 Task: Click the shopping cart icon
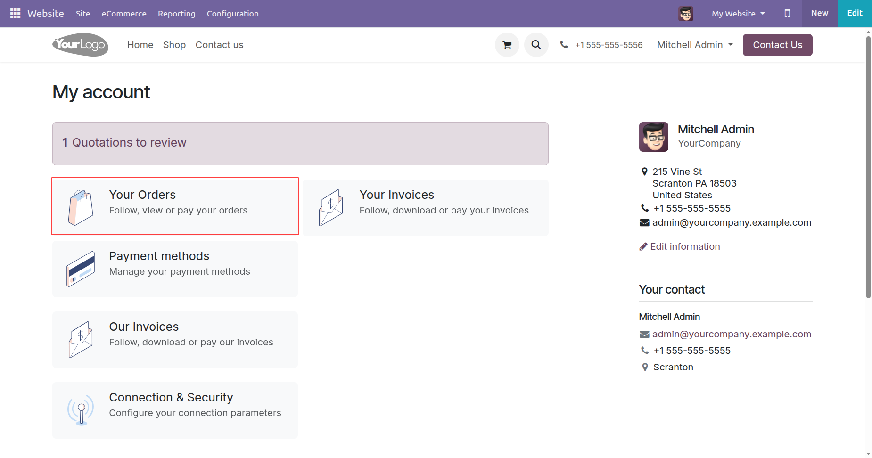[x=507, y=45]
